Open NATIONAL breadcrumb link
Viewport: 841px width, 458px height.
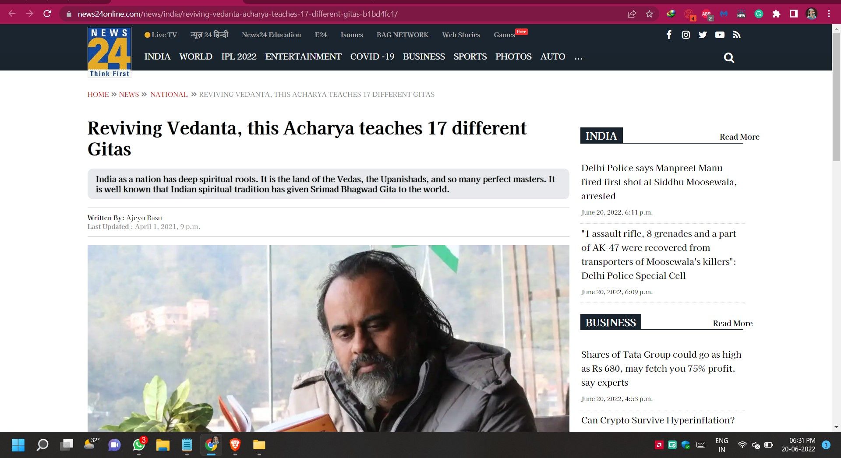169,94
